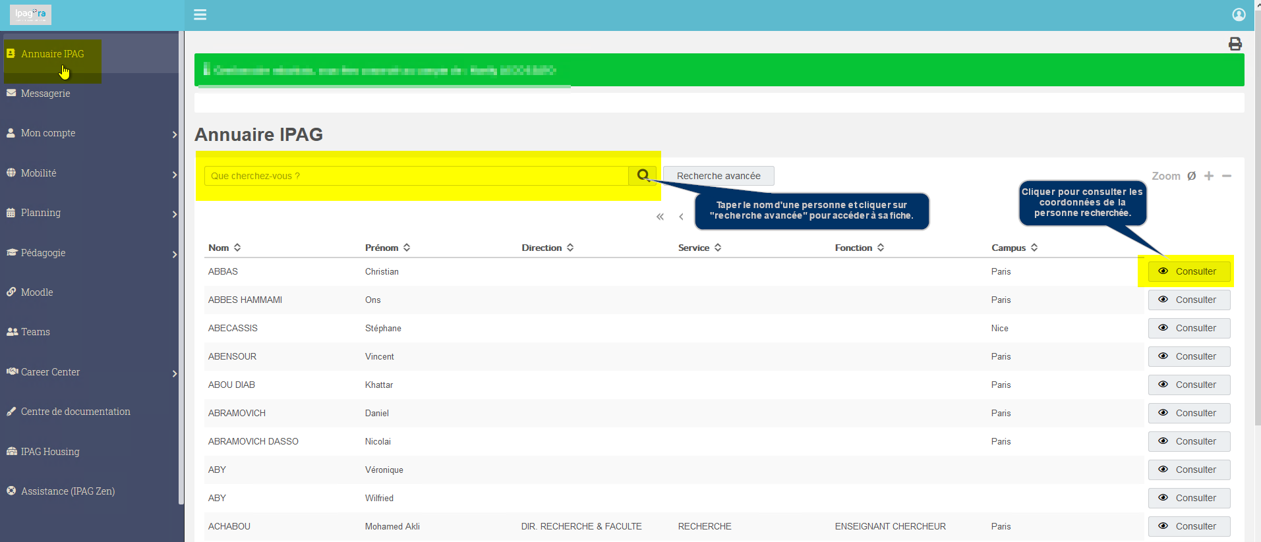Viewport: 1261px width, 542px height.
Task: Expand the Mon compte submenu
Action: point(174,134)
